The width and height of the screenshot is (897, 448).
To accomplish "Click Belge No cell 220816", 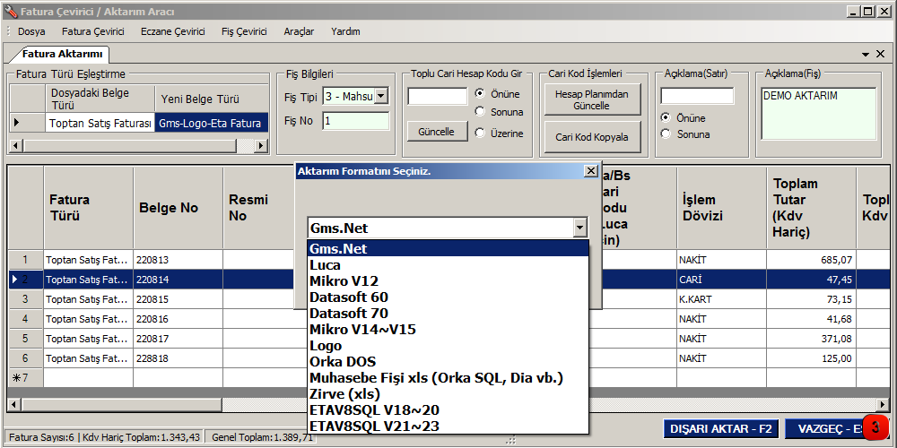I will (179, 319).
